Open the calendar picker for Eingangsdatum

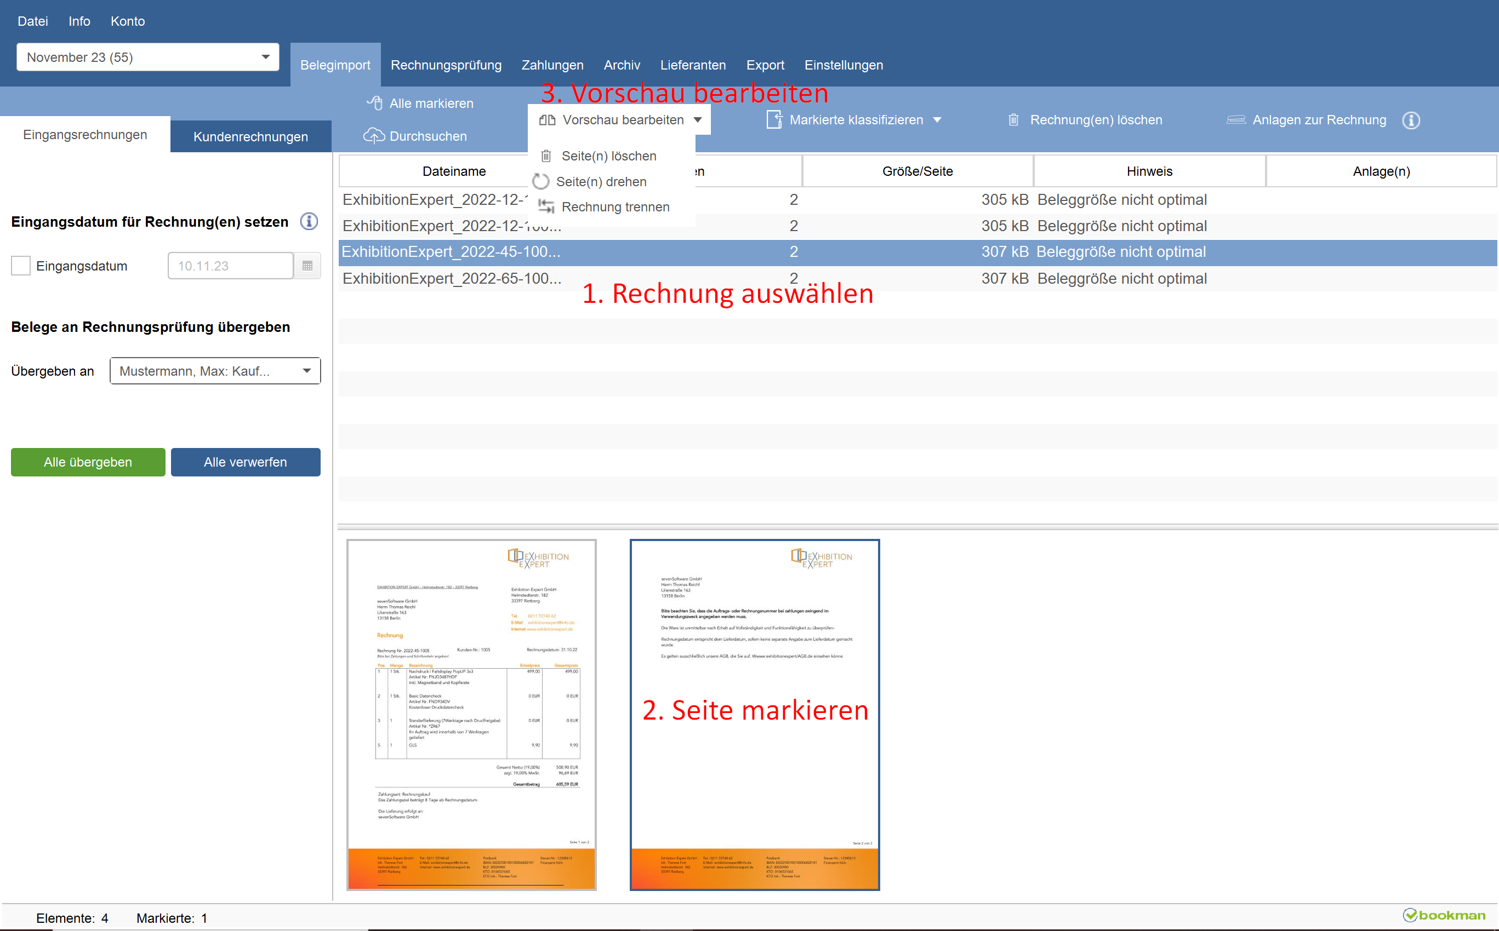coord(307,266)
